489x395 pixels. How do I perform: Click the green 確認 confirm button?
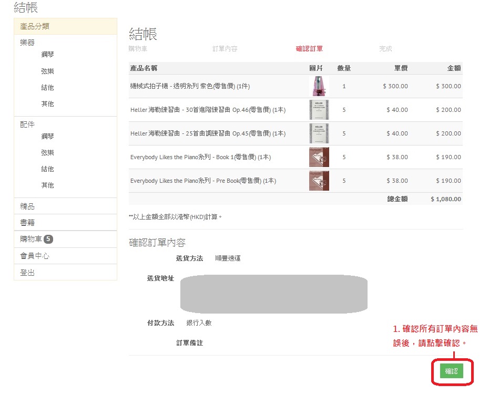(451, 371)
